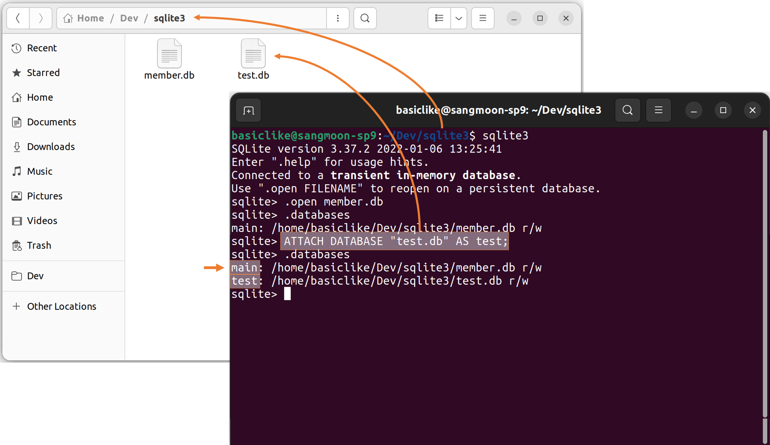Go back using the left arrow button
This screenshot has height=445, width=770.
coord(18,18)
